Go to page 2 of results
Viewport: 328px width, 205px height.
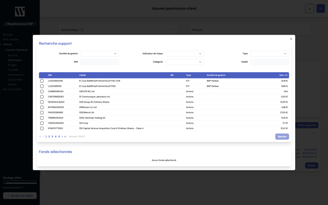click(x=49, y=136)
